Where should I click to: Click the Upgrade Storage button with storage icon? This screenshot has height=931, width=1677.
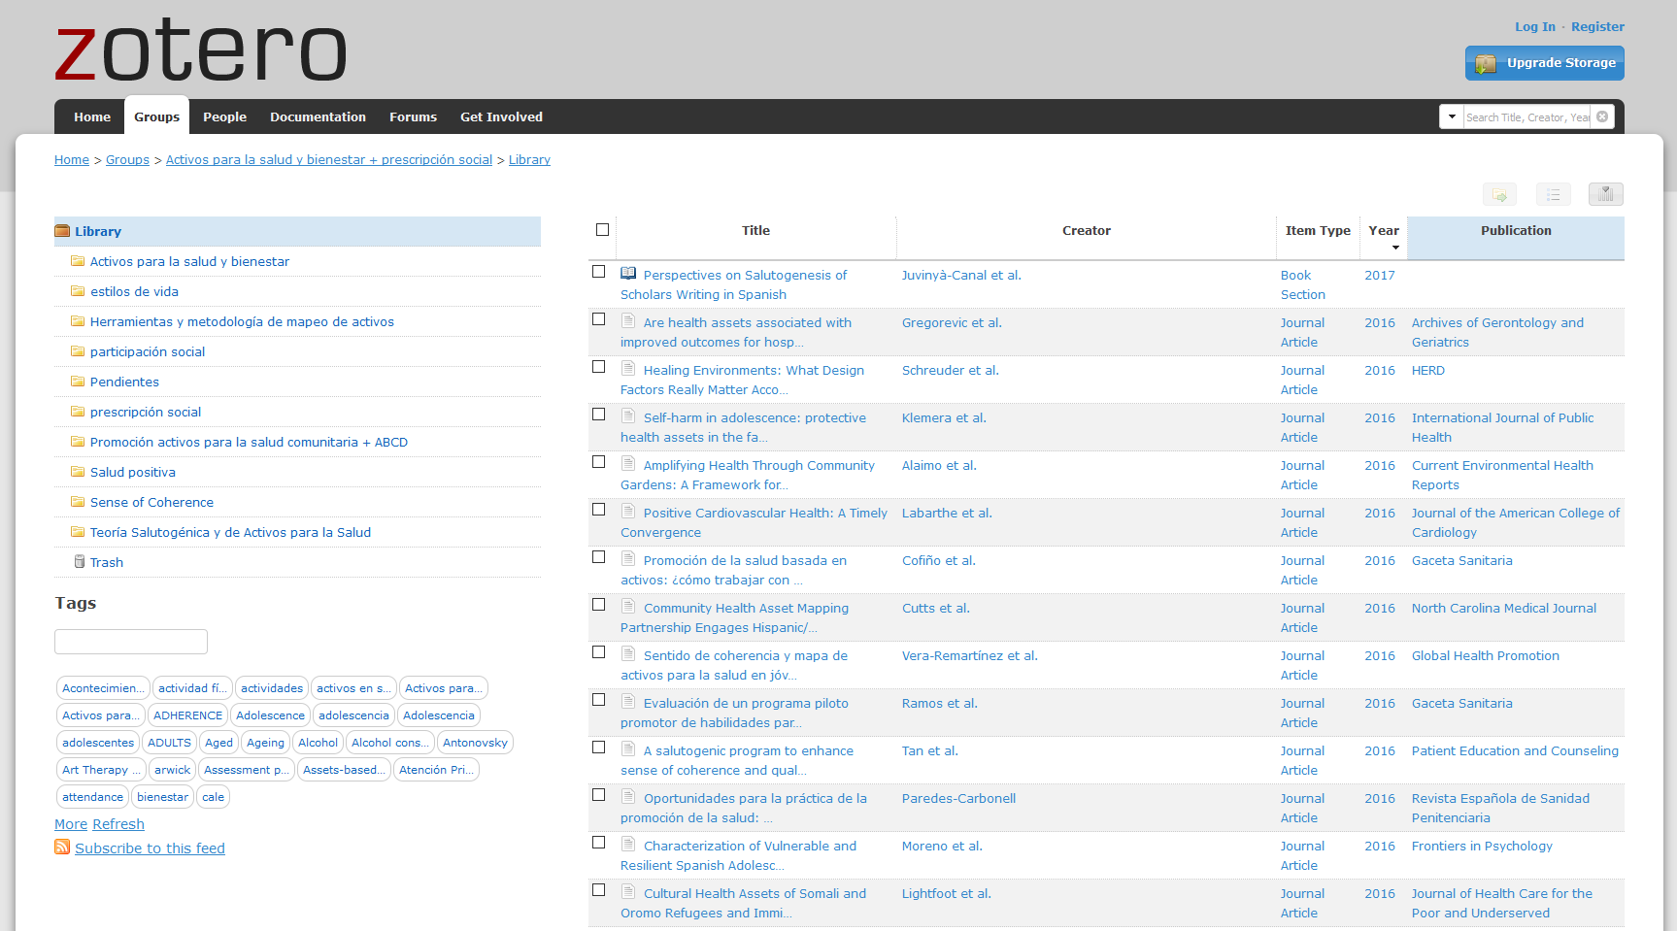(1544, 62)
